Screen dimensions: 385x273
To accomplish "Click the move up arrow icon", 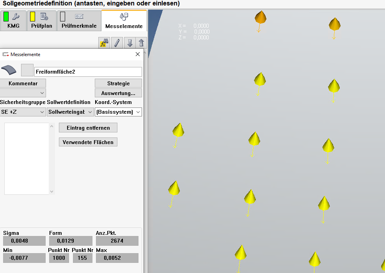I will pyautogui.click(x=141, y=43).
